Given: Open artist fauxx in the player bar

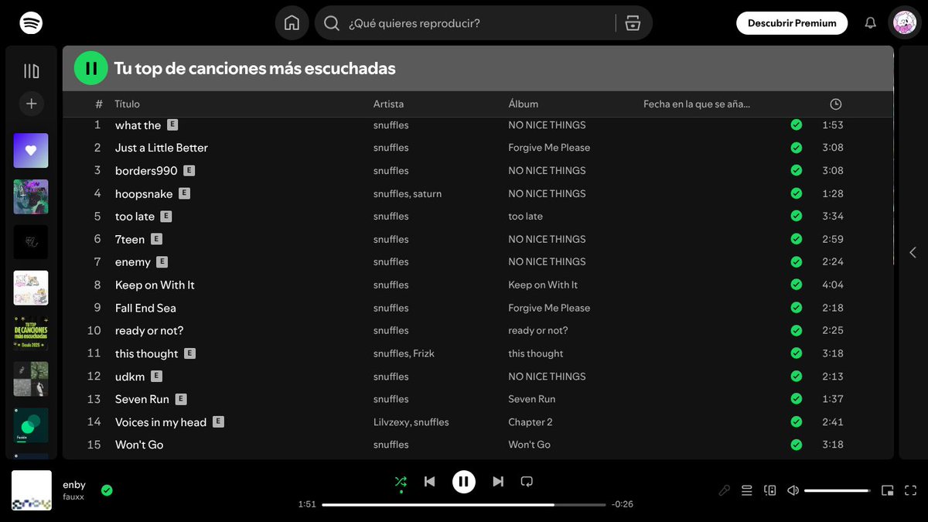Looking at the screenshot, I should point(73,497).
